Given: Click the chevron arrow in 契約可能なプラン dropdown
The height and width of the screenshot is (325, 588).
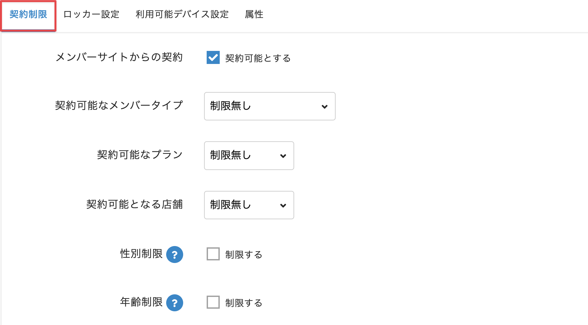Looking at the screenshot, I should pyautogui.click(x=283, y=156).
